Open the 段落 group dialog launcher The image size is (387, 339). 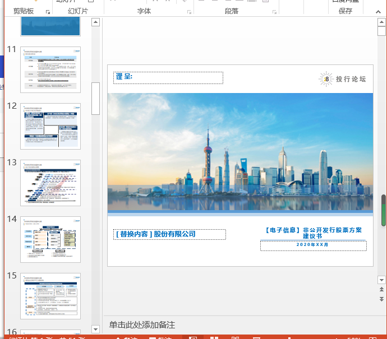tap(274, 11)
